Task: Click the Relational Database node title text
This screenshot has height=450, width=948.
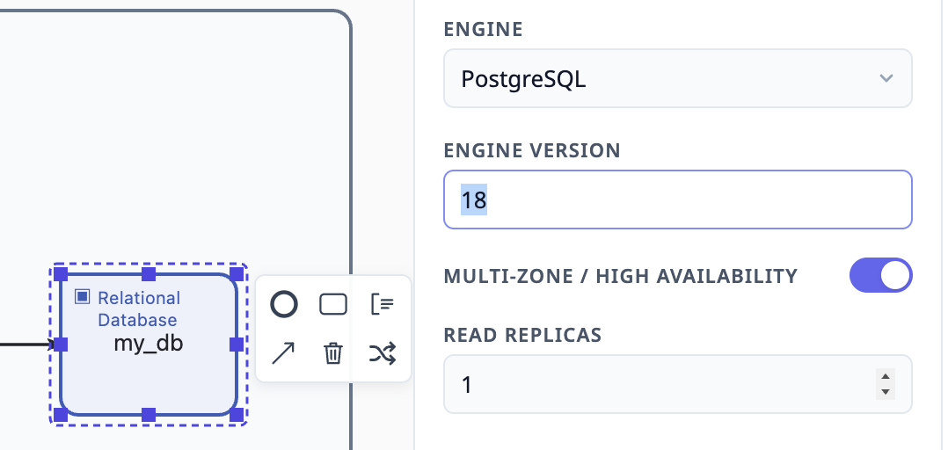Action: (138, 308)
